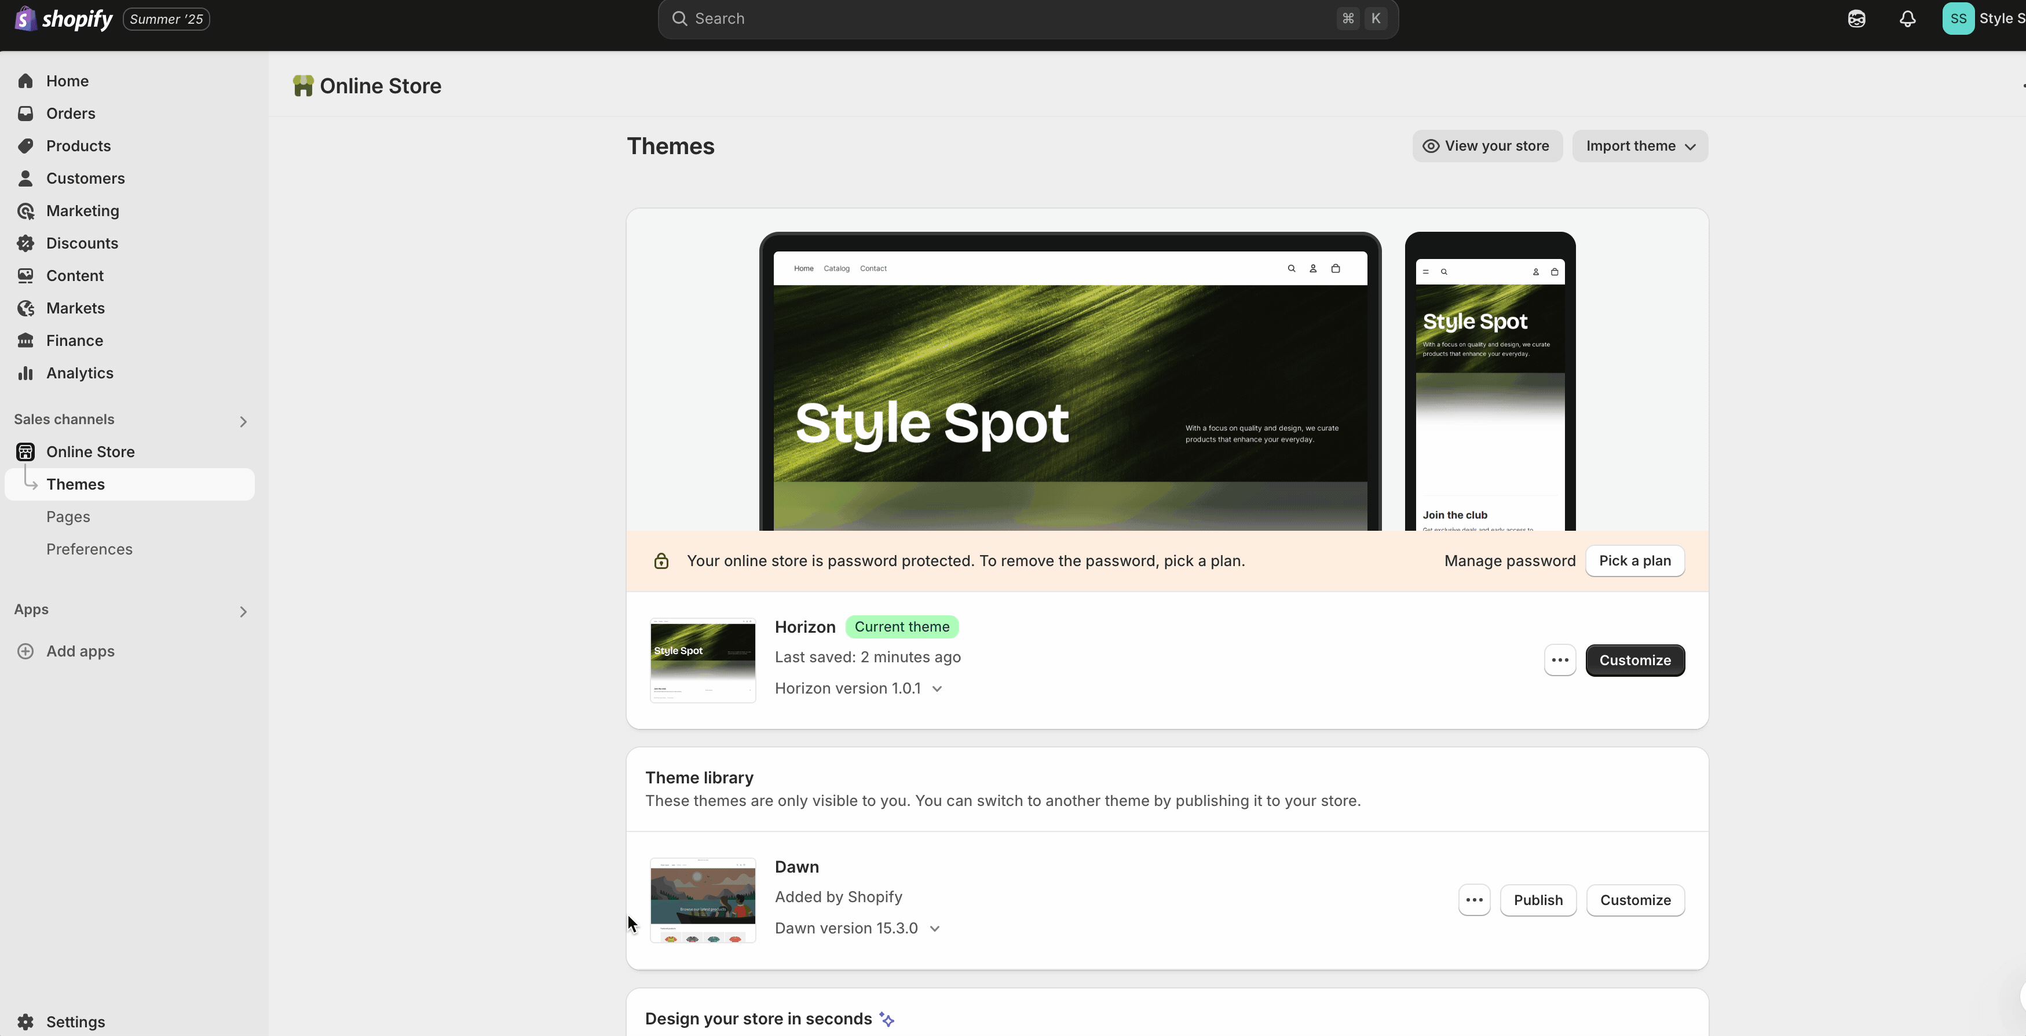The width and height of the screenshot is (2026, 1036).
Task: Open Preferences under Online Store
Action: (89, 549)
